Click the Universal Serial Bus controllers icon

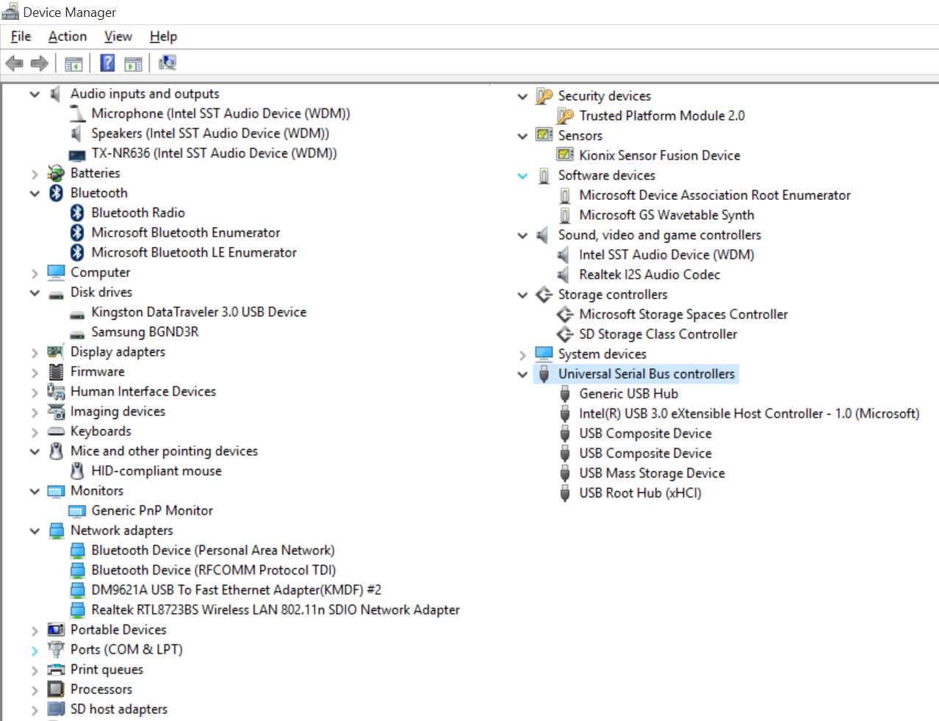544,374
